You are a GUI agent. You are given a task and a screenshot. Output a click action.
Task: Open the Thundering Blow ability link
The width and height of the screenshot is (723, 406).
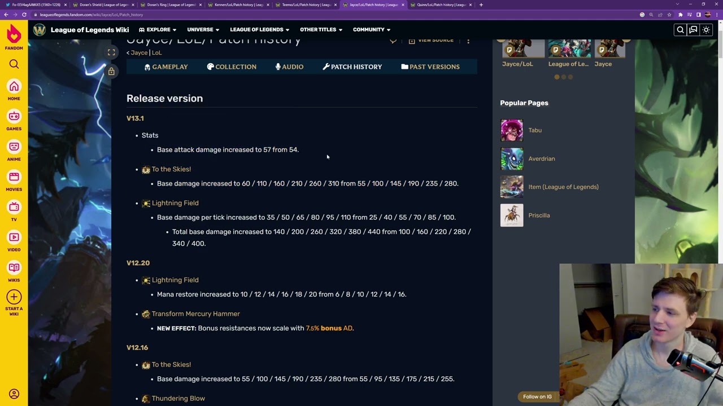(x=178, y=398)
